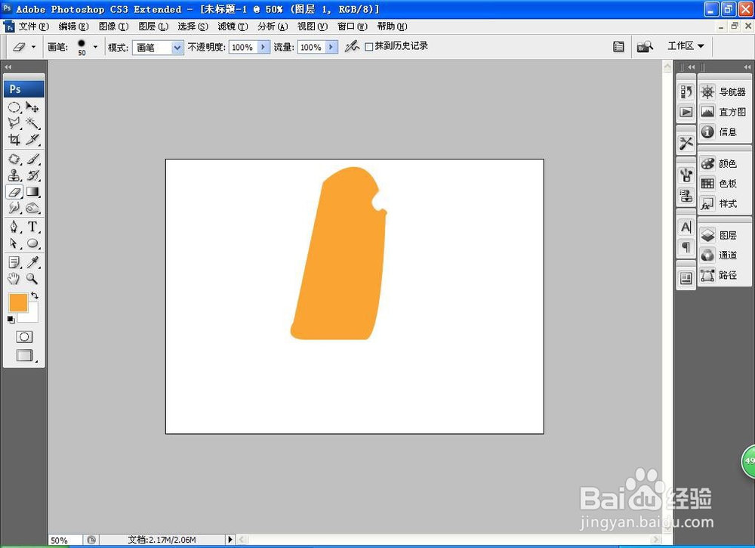Select the Path Selection tool
Image resolution: width=755 pixels, height=548 pixels.
click(14, 243)
